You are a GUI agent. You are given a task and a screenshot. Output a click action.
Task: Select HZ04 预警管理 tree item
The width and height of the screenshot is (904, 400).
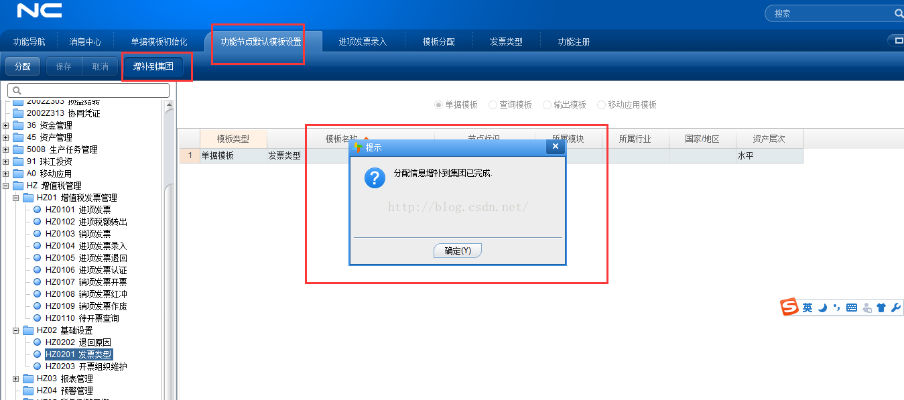point(64,391)
